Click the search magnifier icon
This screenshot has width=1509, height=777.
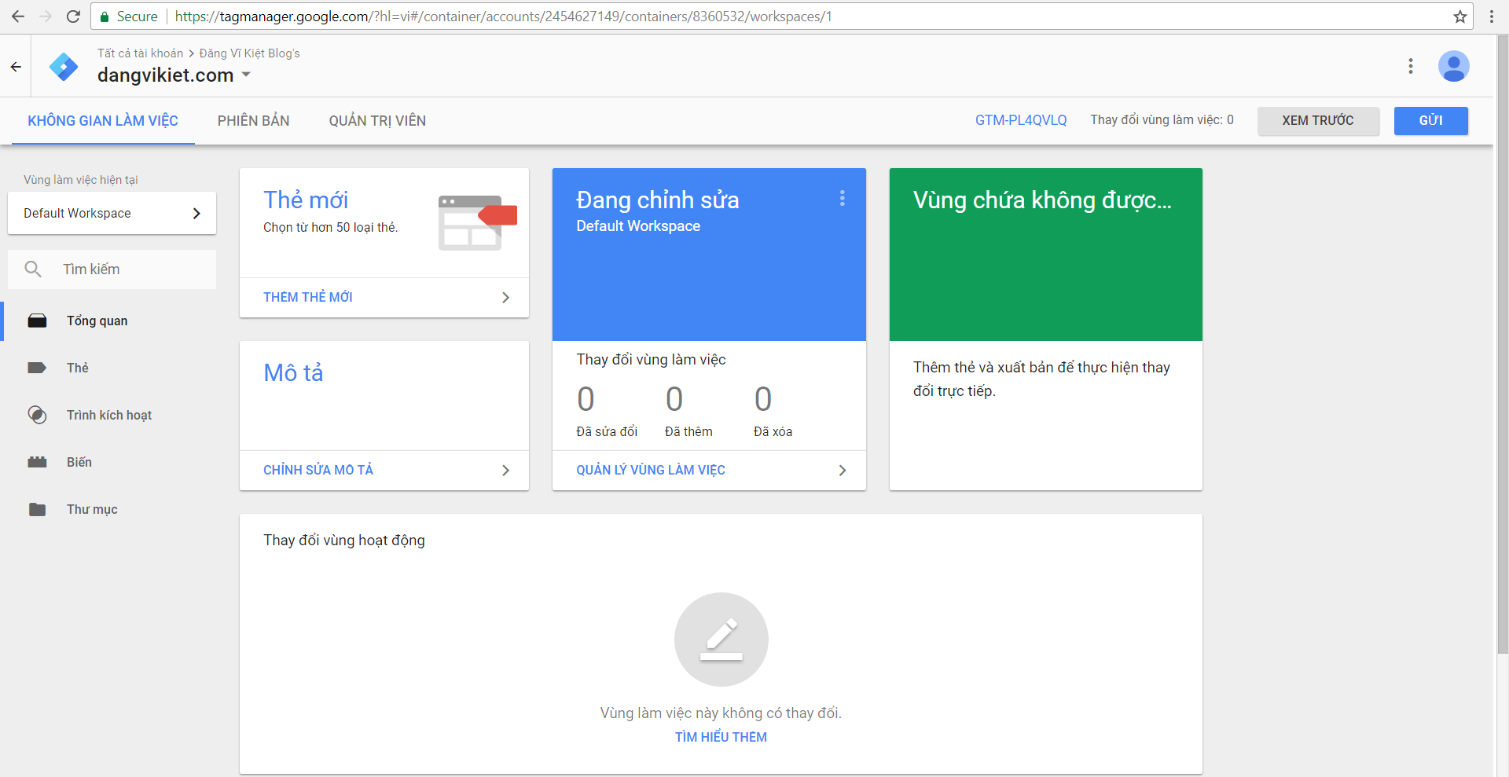33,269
